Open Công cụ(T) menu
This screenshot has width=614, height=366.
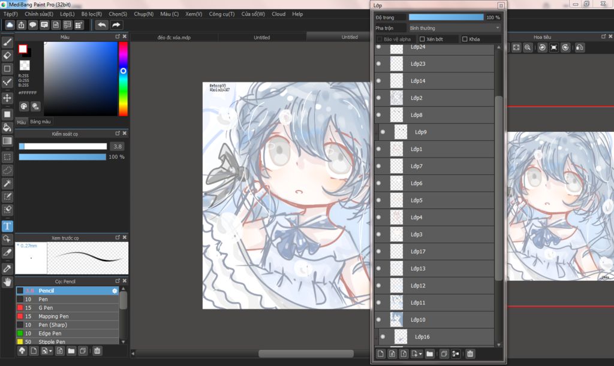(222, 14)
